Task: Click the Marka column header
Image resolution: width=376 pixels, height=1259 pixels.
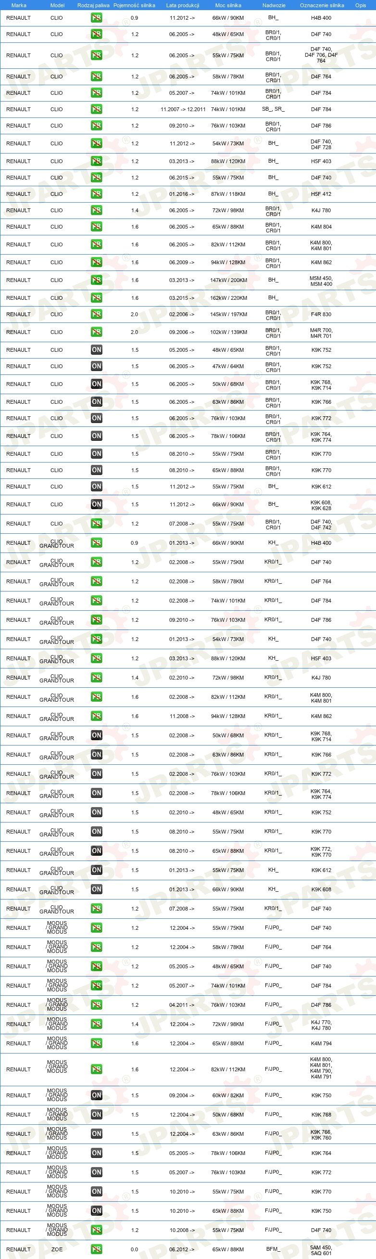Action: 19,5
